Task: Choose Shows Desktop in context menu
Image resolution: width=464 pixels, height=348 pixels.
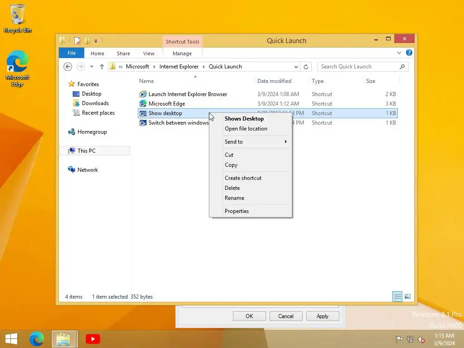Action: (250, 118)
